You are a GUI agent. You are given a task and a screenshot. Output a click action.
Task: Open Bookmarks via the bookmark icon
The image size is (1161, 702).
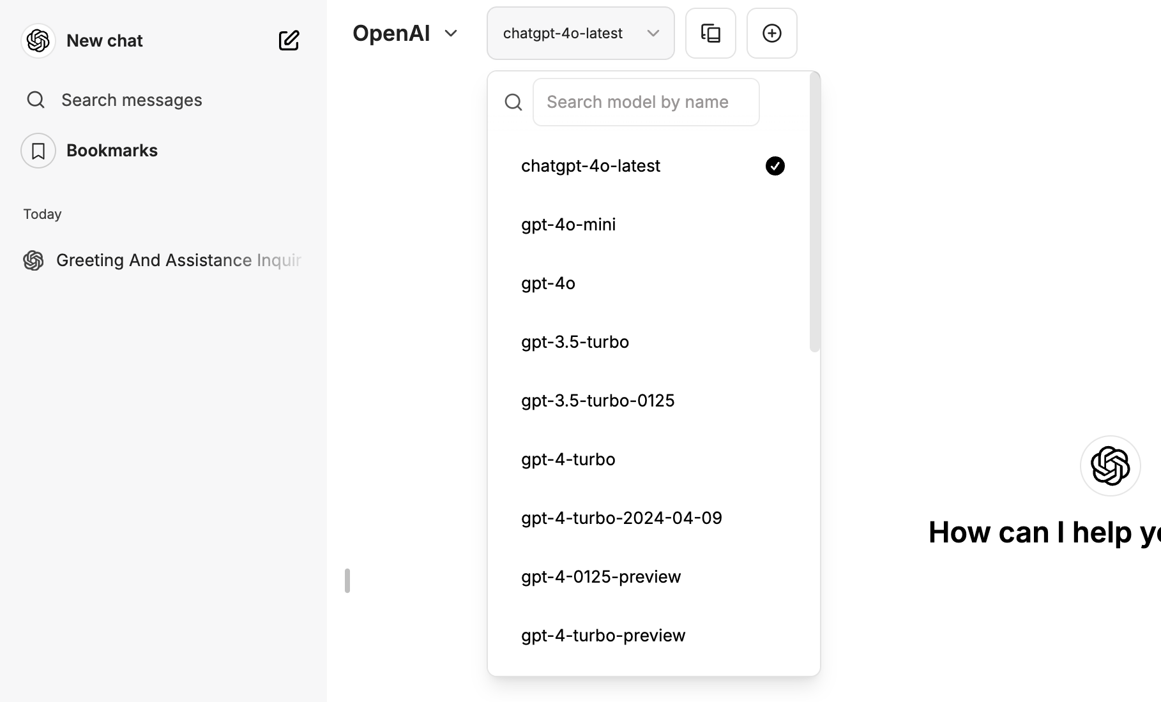38,151
